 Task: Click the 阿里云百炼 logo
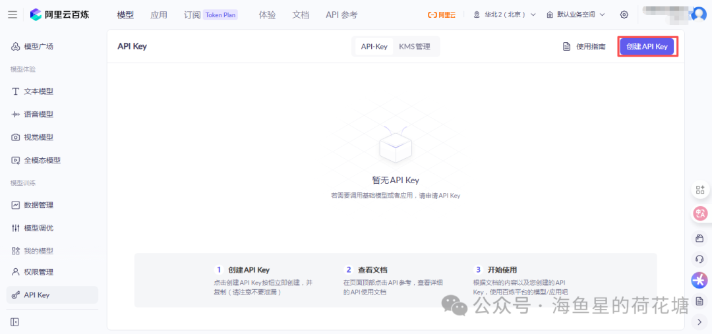click(59, 14)
